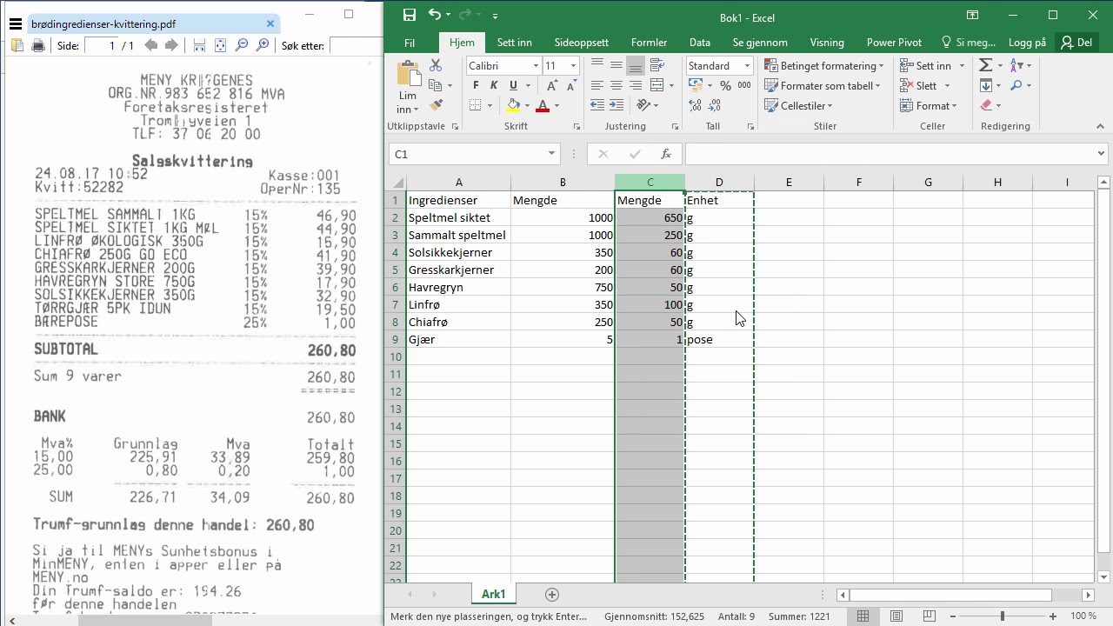Screen dimensions: 1113x626
Task: Increase font size with large A
Action: 551,85
